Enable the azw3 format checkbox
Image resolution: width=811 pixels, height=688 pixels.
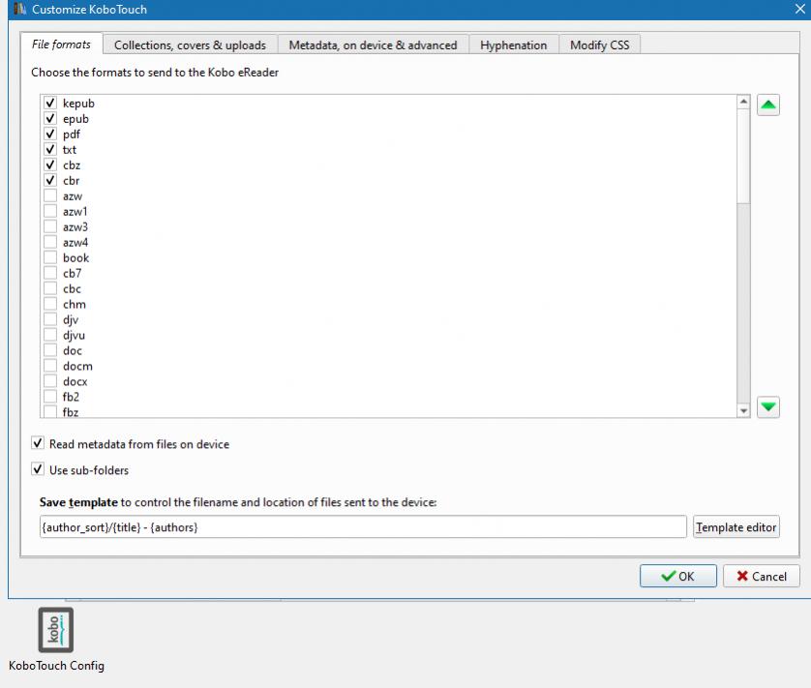tap(50, 226)
